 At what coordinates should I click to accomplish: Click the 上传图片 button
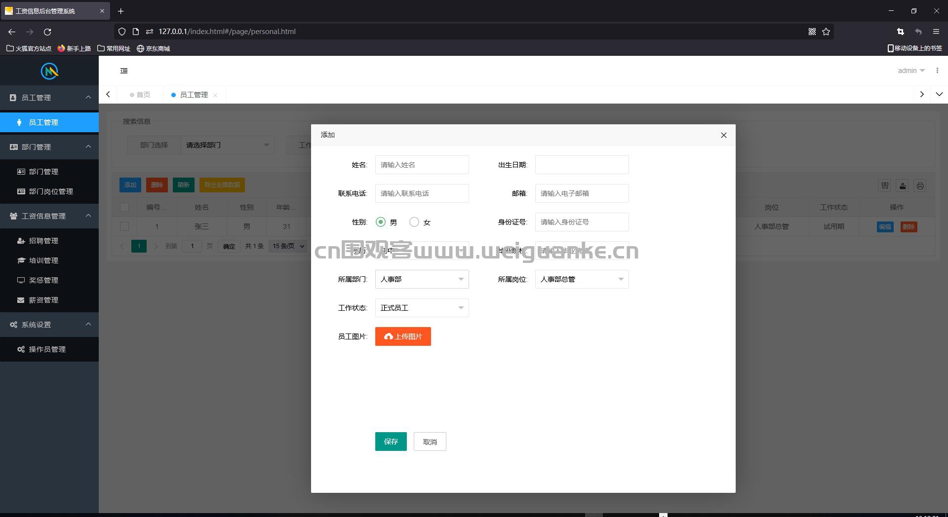403,336
